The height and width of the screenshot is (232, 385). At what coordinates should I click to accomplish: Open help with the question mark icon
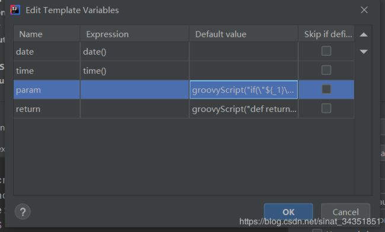[23, 212]
